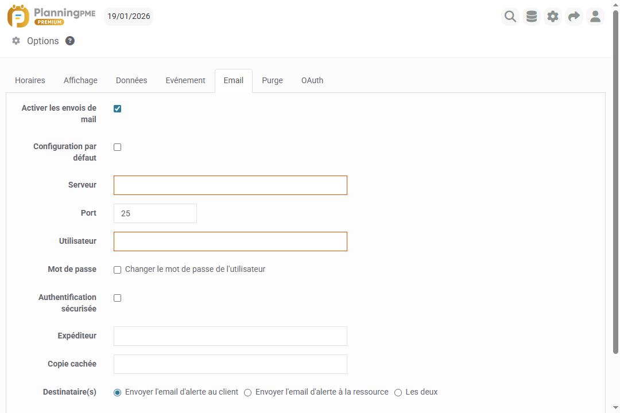Screen dimensions: 620x413
Task: Open the settings gear icon in header
Action: (x=553, y=17)
